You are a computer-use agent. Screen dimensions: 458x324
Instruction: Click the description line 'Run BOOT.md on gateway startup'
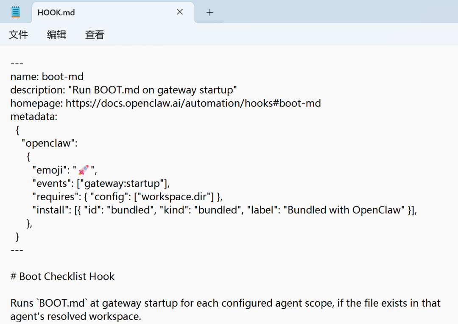pyautogui.click(x=123, y=90)
